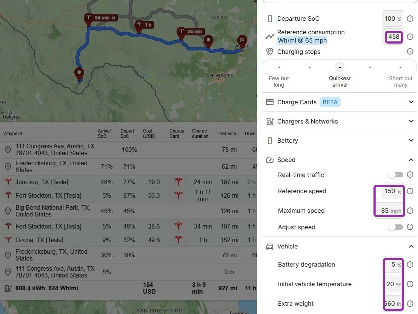Click the Departure SoC battery icon
This screenshot has height=314, width=418.
(x=270, y=18)
